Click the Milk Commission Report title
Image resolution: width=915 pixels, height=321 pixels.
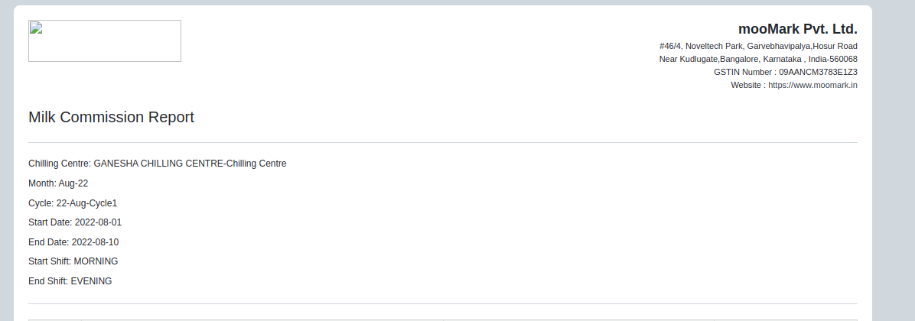(x=112, y=117)
